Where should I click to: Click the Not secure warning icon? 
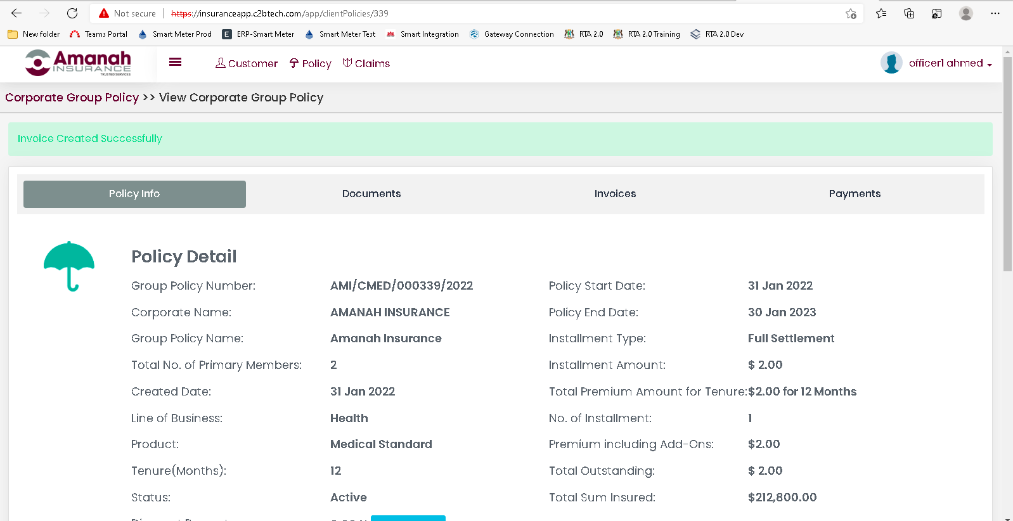[104, 13]
